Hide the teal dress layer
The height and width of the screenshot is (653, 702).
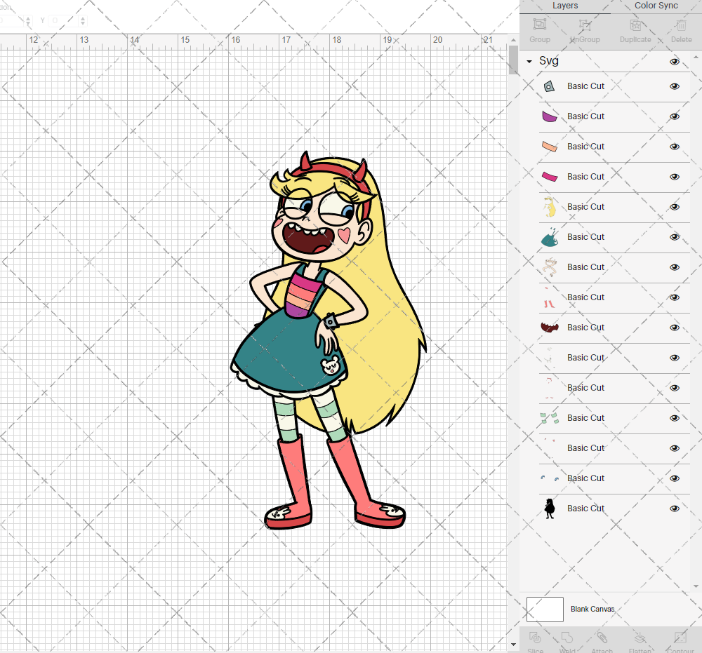point(674,237)
